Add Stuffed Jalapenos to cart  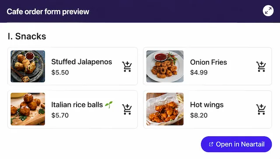coord(127,67)
